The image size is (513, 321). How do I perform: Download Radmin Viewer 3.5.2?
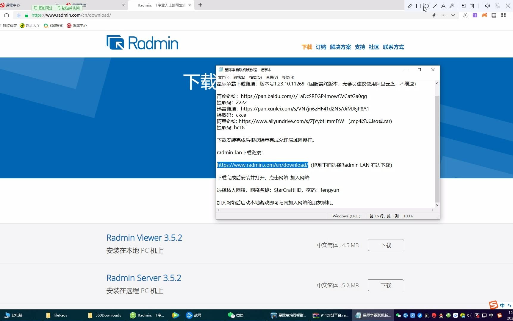(x=386, y=245)
